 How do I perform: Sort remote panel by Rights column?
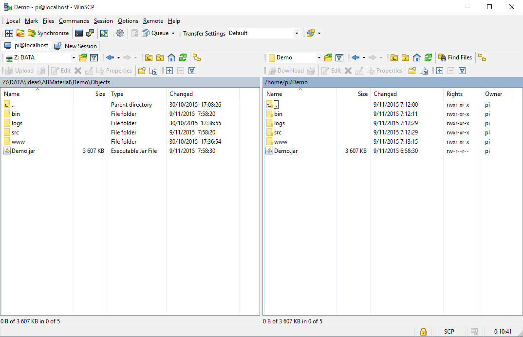point(462,94)
